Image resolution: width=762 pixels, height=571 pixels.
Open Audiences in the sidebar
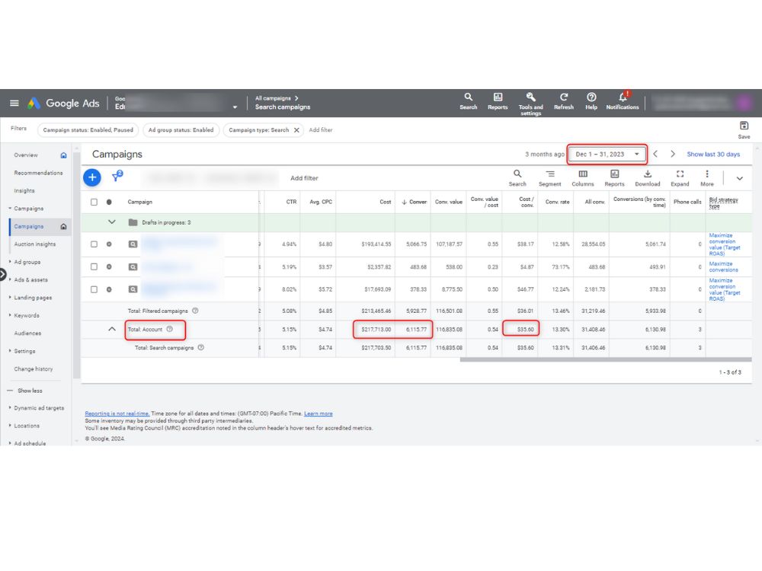[x=27, y=333]
